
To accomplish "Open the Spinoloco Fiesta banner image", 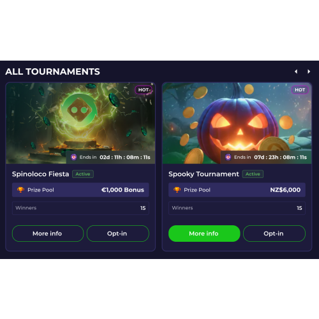I will point(80,123).
